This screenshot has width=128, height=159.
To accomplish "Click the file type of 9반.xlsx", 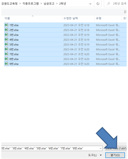I will 108,64.
